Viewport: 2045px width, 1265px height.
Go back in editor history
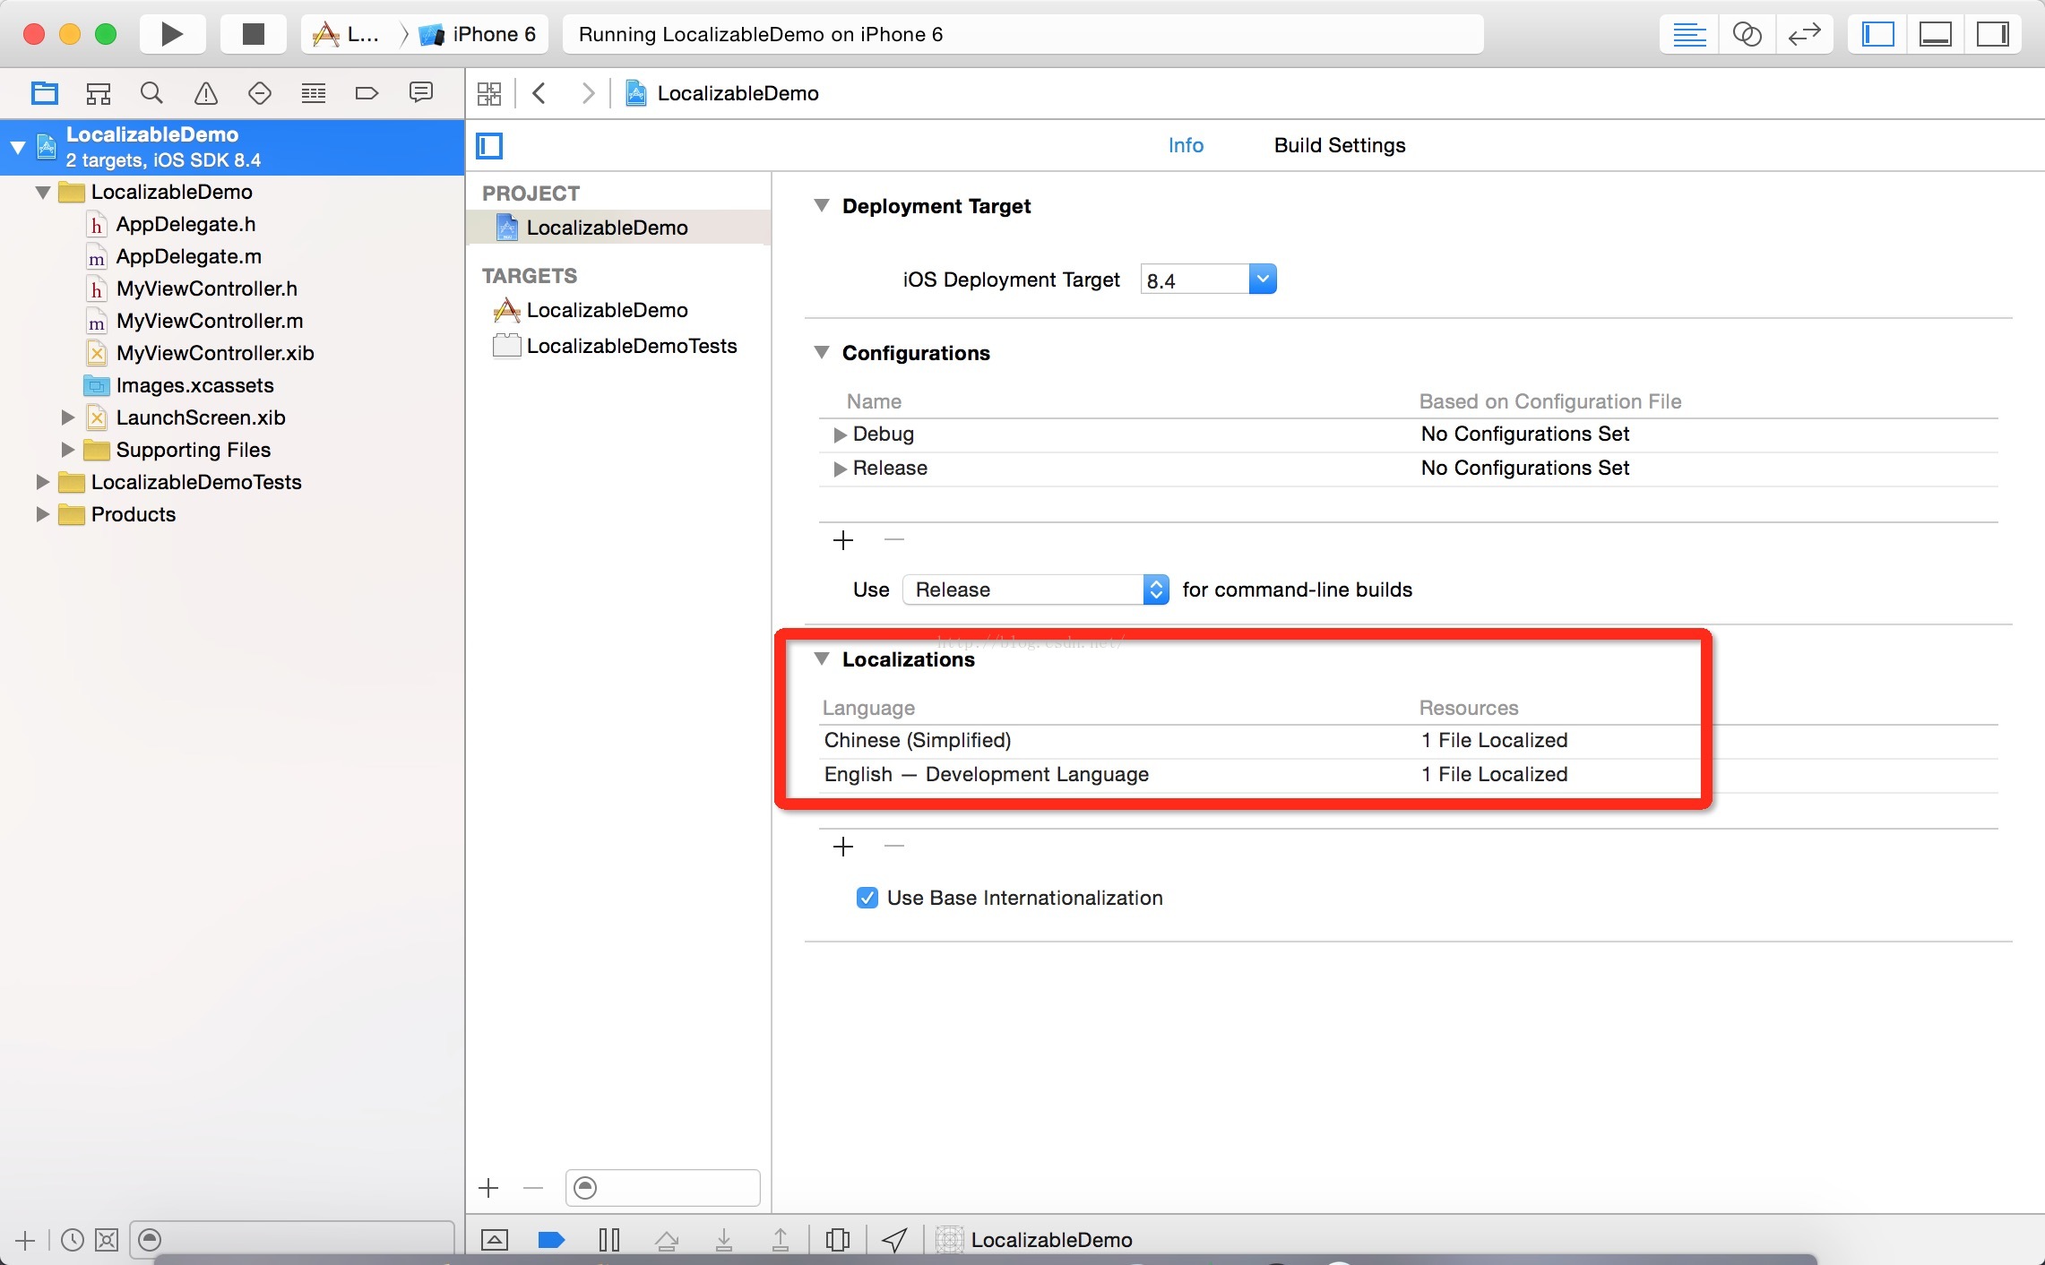click(539, 93)
